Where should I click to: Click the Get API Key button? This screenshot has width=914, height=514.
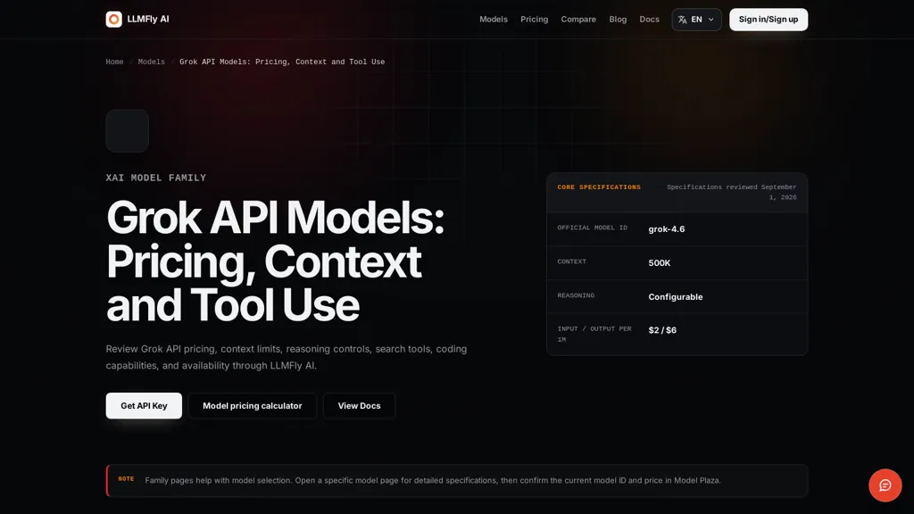coord(144,406)
